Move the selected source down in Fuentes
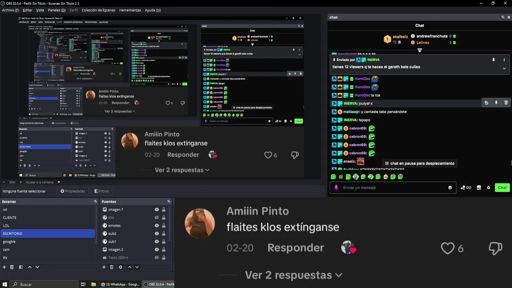This screenshot has width=512, height=288. coord(137,267)
